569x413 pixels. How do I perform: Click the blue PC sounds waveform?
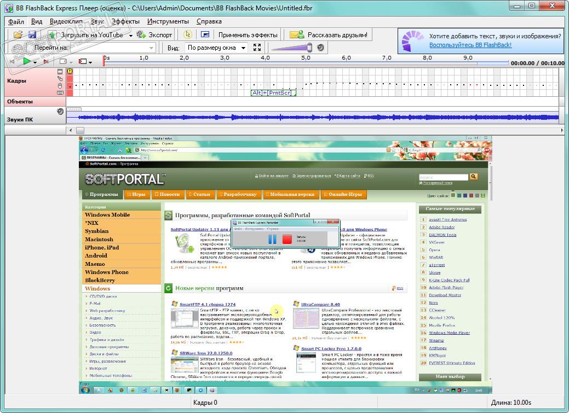(313, 117)
